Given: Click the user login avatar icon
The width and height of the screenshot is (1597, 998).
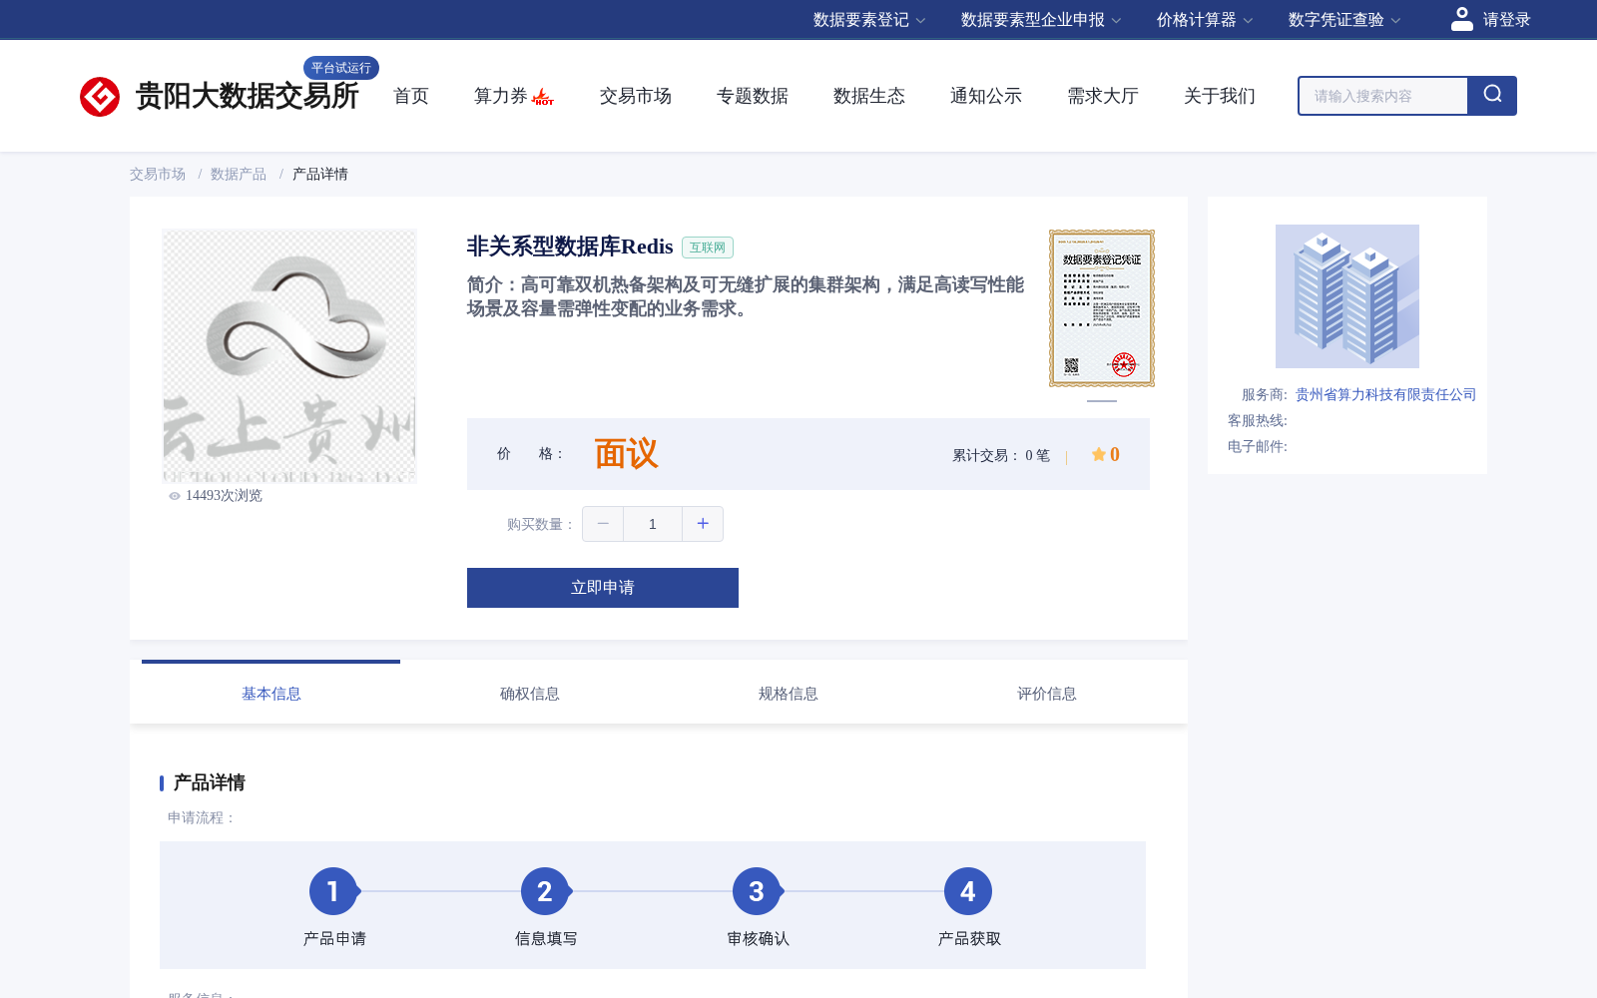Looking at the screenshot, I should tap(1461, 19).
